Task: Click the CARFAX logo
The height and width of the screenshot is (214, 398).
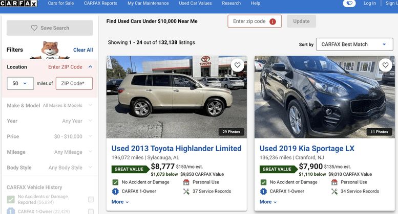Action: [18, 4]
